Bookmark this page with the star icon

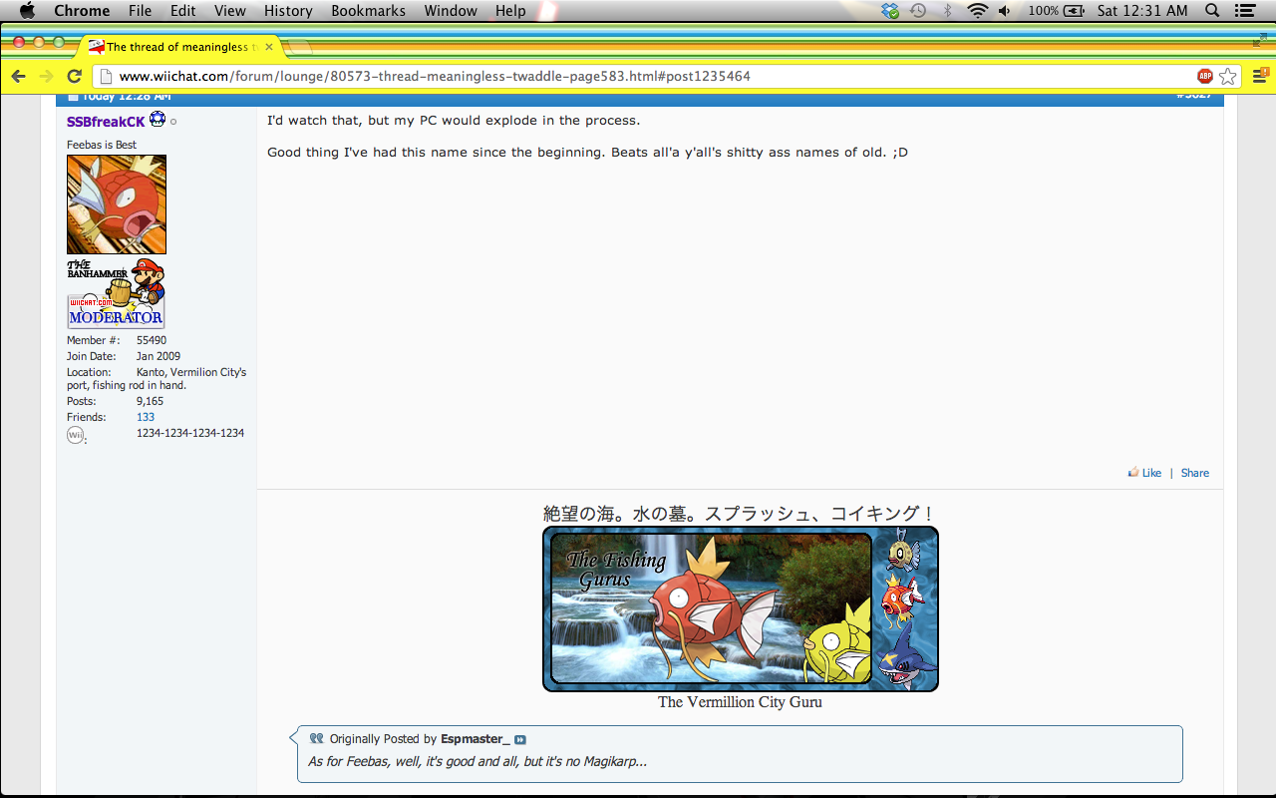pos(1228,77)
